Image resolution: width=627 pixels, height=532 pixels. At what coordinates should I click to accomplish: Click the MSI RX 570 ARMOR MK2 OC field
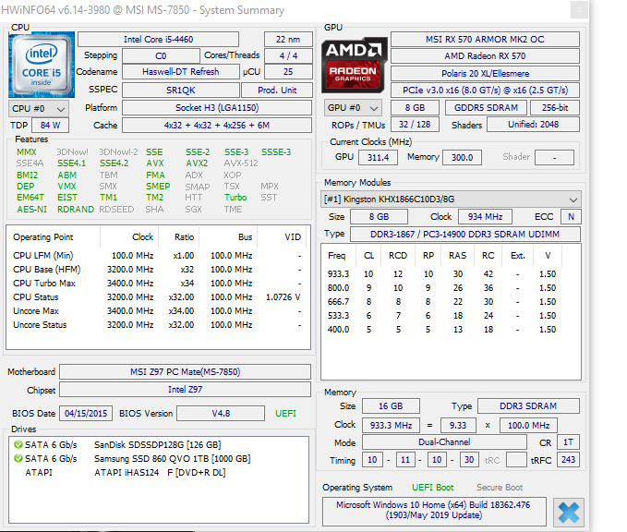click(x=485, y=40)
